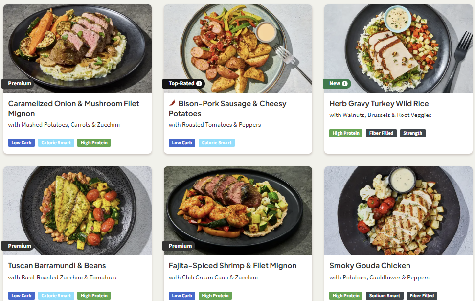Select Sodium Smart tag on Smoky Gouda Chicken
Image resolution: width=475 pixels, height=301 pixels.
tap(385, 296)
